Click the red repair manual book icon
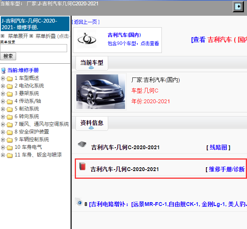The width and height of the screenshot is (247, 229). click(82, 166)
